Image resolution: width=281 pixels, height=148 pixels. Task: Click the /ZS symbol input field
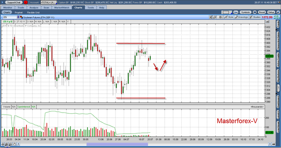point(10,17)
